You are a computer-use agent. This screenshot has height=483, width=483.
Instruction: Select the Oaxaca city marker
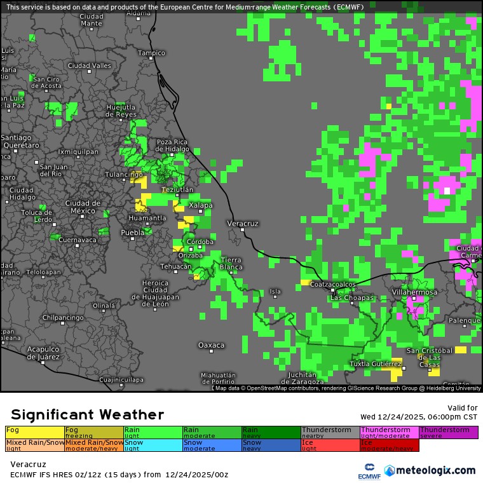pos(212,352)
